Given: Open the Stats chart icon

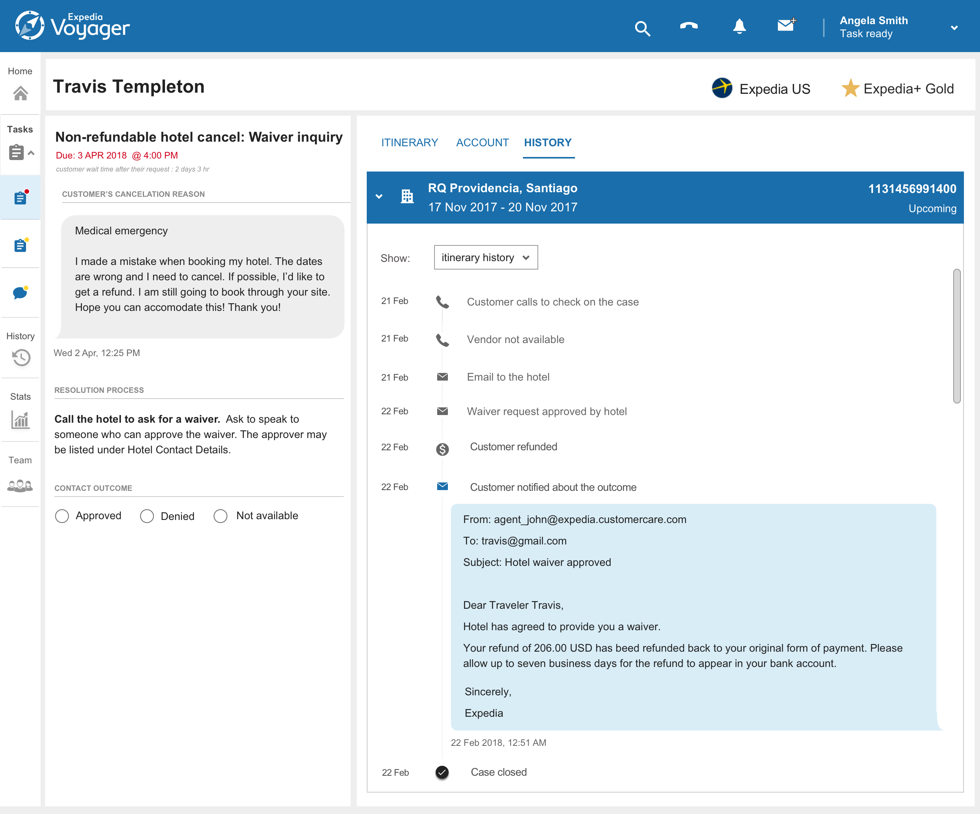Looking at the screenshot, I should (x=20, y=420).
